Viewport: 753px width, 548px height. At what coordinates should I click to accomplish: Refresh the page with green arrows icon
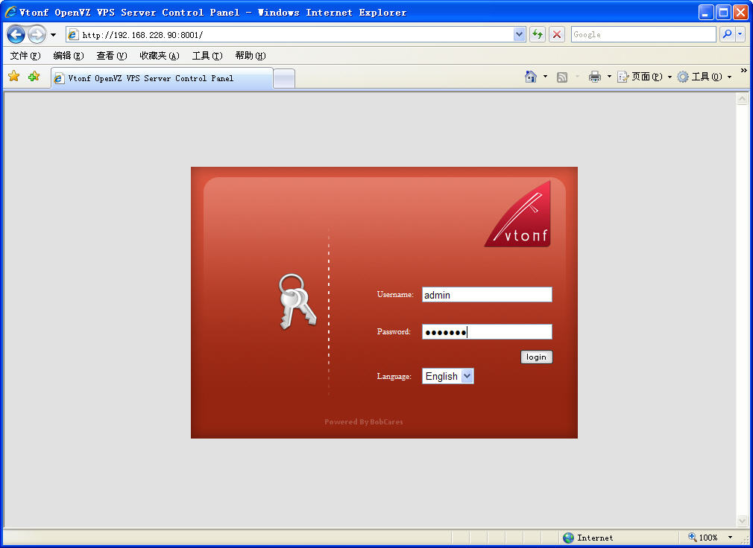(538, 34)
